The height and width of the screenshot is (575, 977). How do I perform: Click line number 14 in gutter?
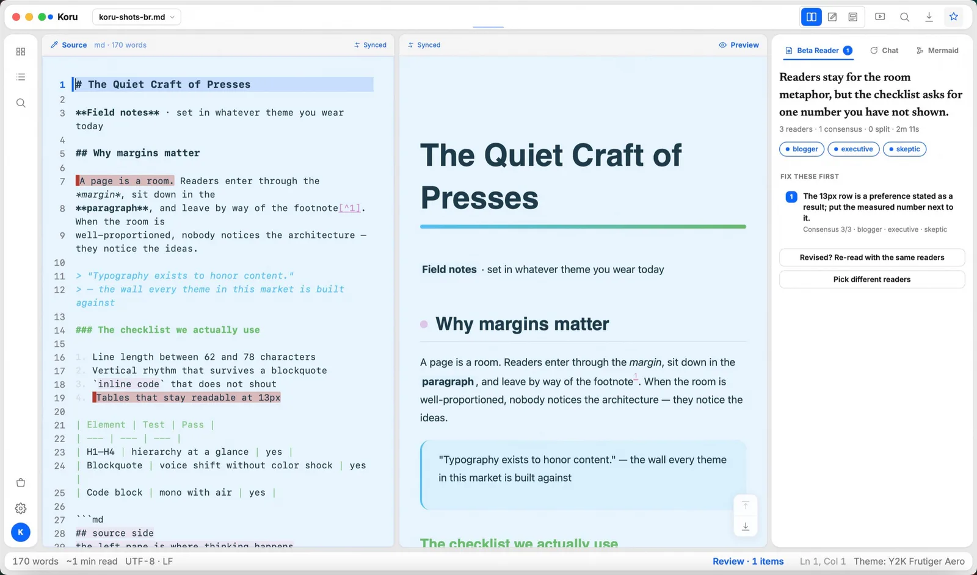click(59, 330)
